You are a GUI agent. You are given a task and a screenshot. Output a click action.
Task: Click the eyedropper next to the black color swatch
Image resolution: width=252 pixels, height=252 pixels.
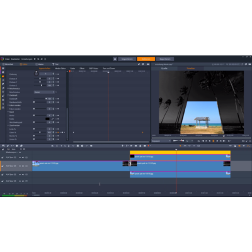[52, 119]
